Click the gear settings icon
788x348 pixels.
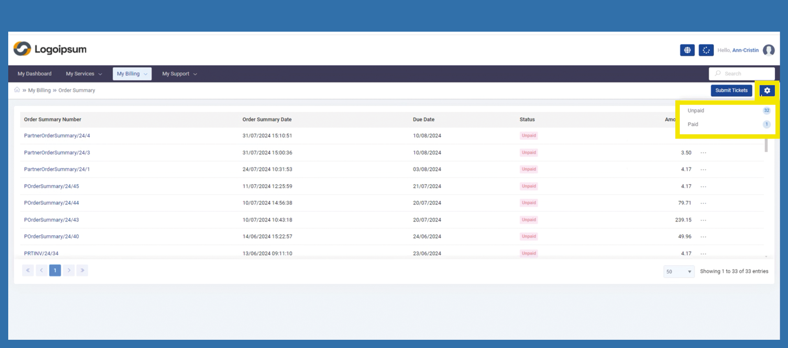(767, 90)
